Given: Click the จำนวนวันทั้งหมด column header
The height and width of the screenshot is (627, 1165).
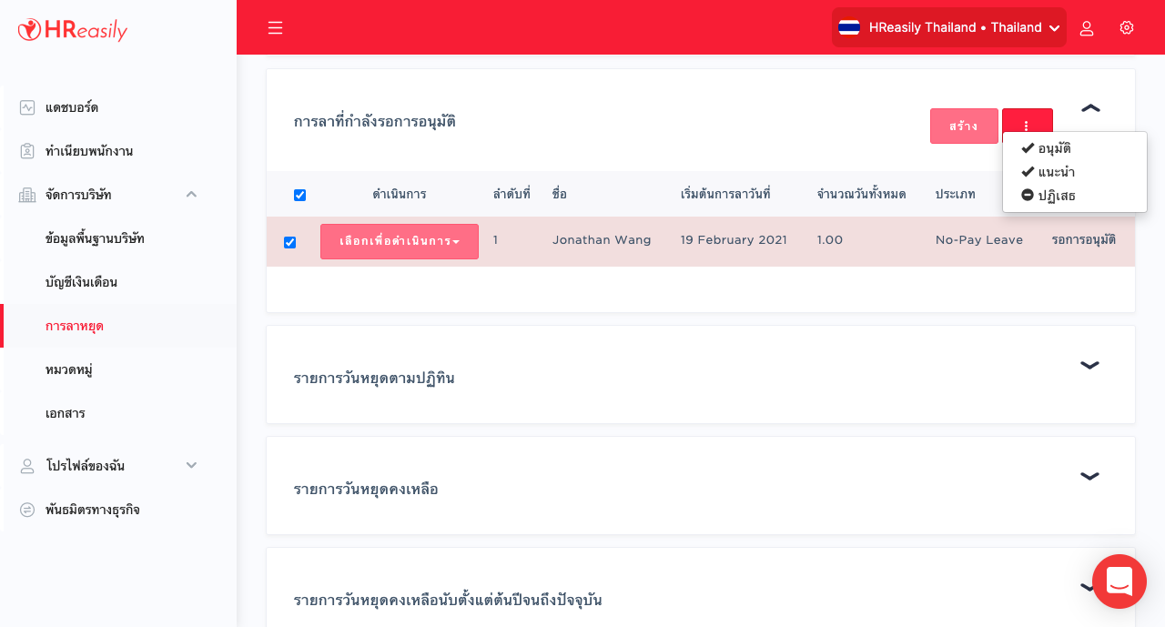Looking at the screenshot, I should click(x=861, y=195).
